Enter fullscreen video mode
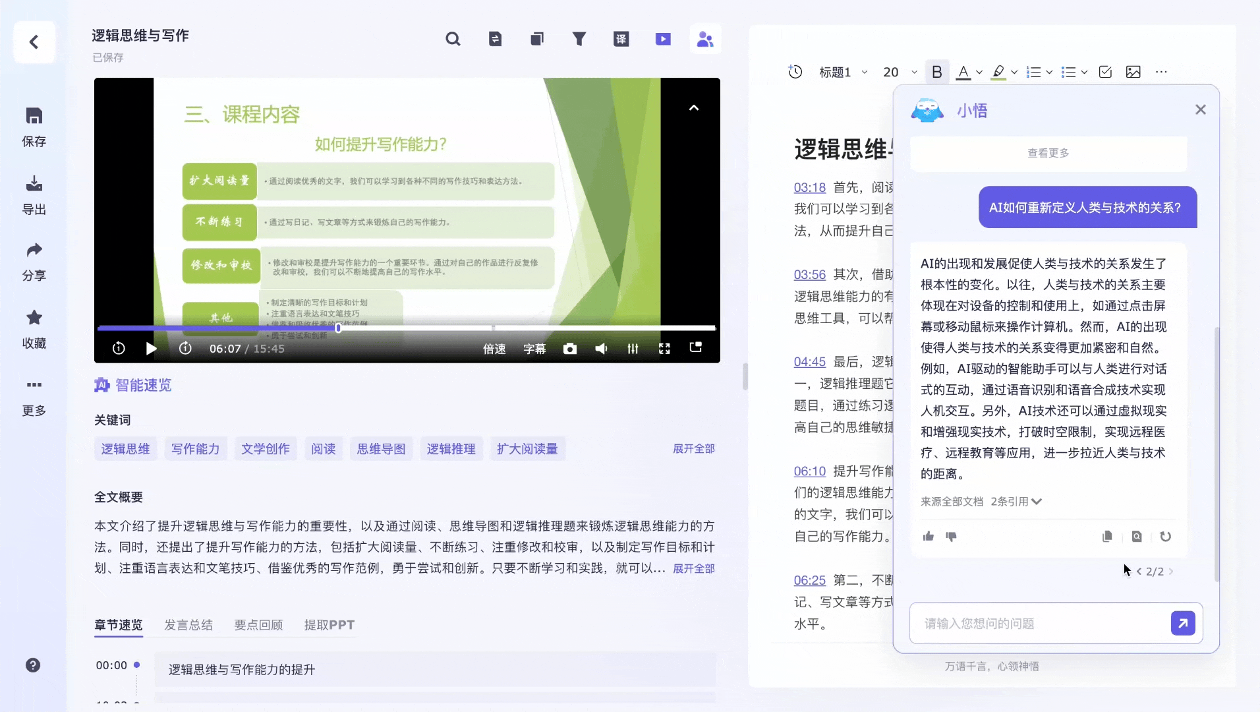Image resolution: width=1260 pixels, height=712 pixels. click(664, 349)
